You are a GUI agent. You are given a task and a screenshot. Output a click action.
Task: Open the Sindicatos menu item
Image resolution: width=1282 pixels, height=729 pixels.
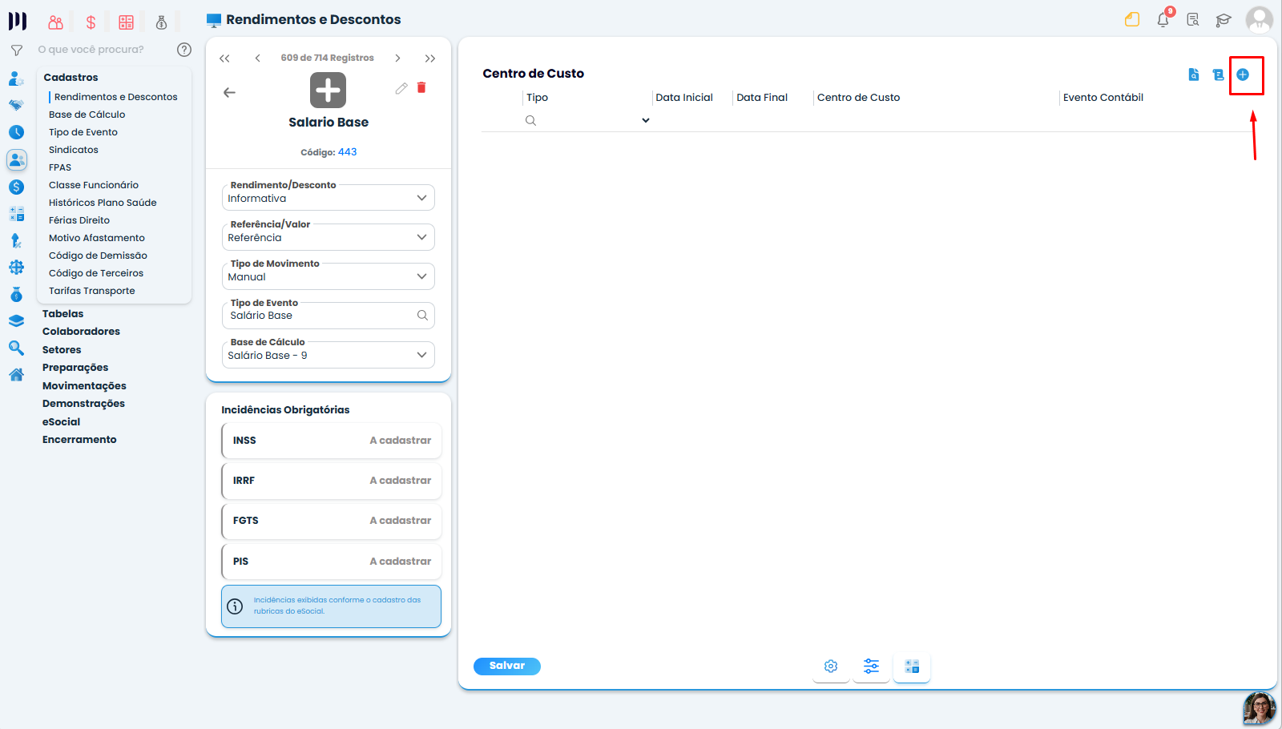pos(74,150)
